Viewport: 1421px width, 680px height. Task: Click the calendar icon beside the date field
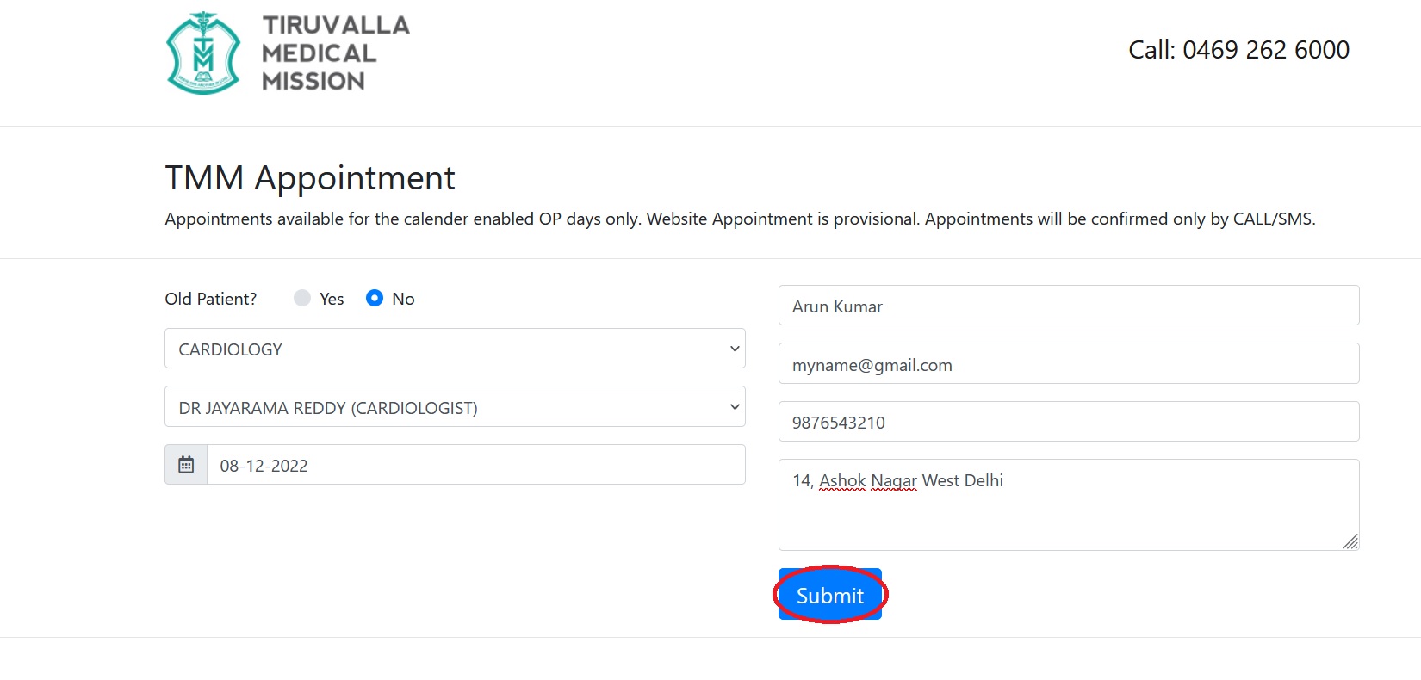coord(186,465)
